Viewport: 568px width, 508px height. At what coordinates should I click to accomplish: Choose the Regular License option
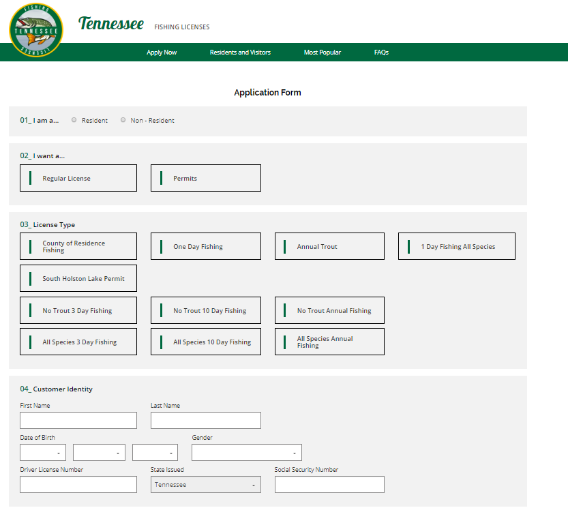[78, 178]
